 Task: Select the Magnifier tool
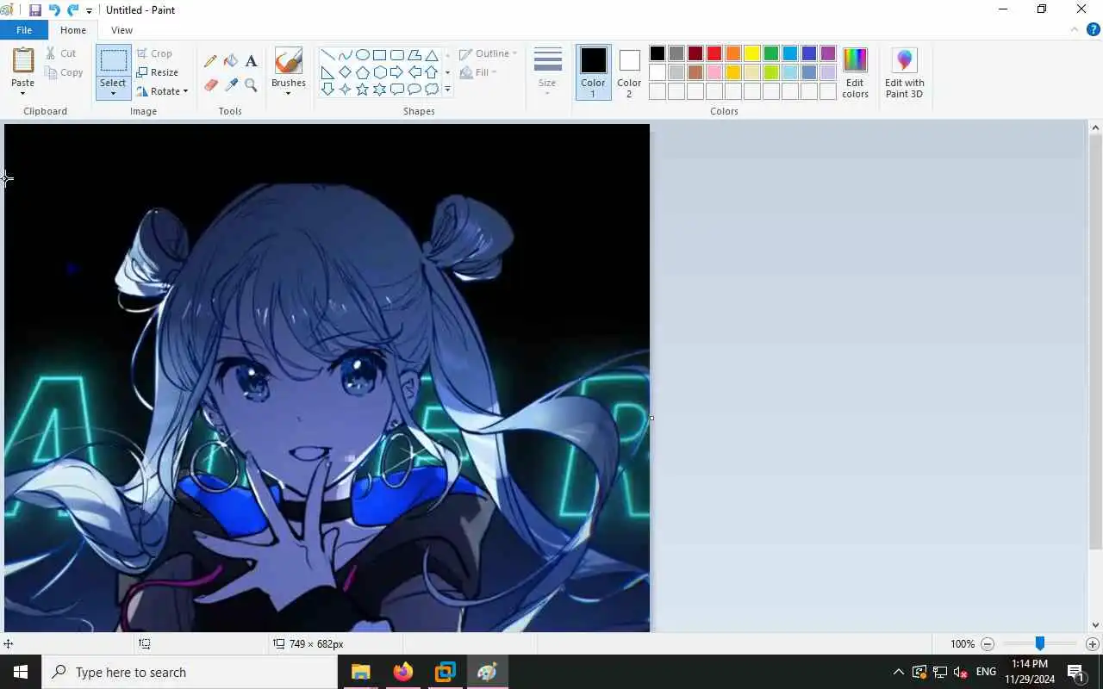click(x=251, y=84)
